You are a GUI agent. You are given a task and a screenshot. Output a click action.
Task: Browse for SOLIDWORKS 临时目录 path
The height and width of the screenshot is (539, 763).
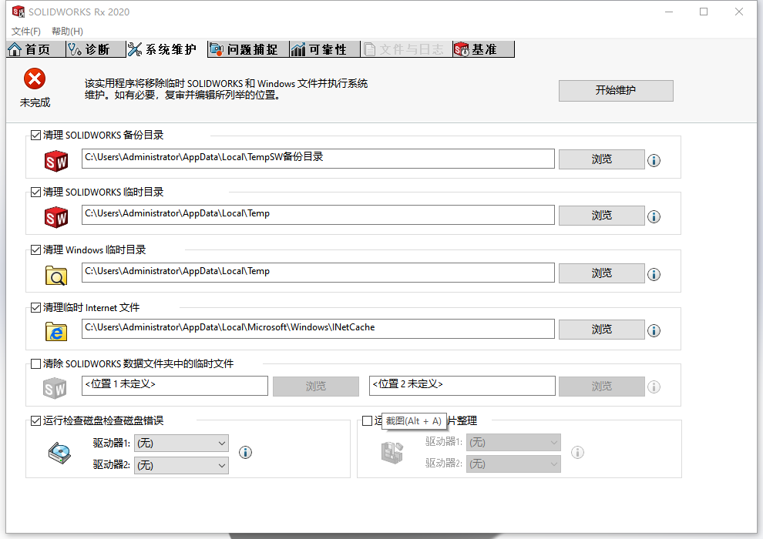click(x=601, y=216)
